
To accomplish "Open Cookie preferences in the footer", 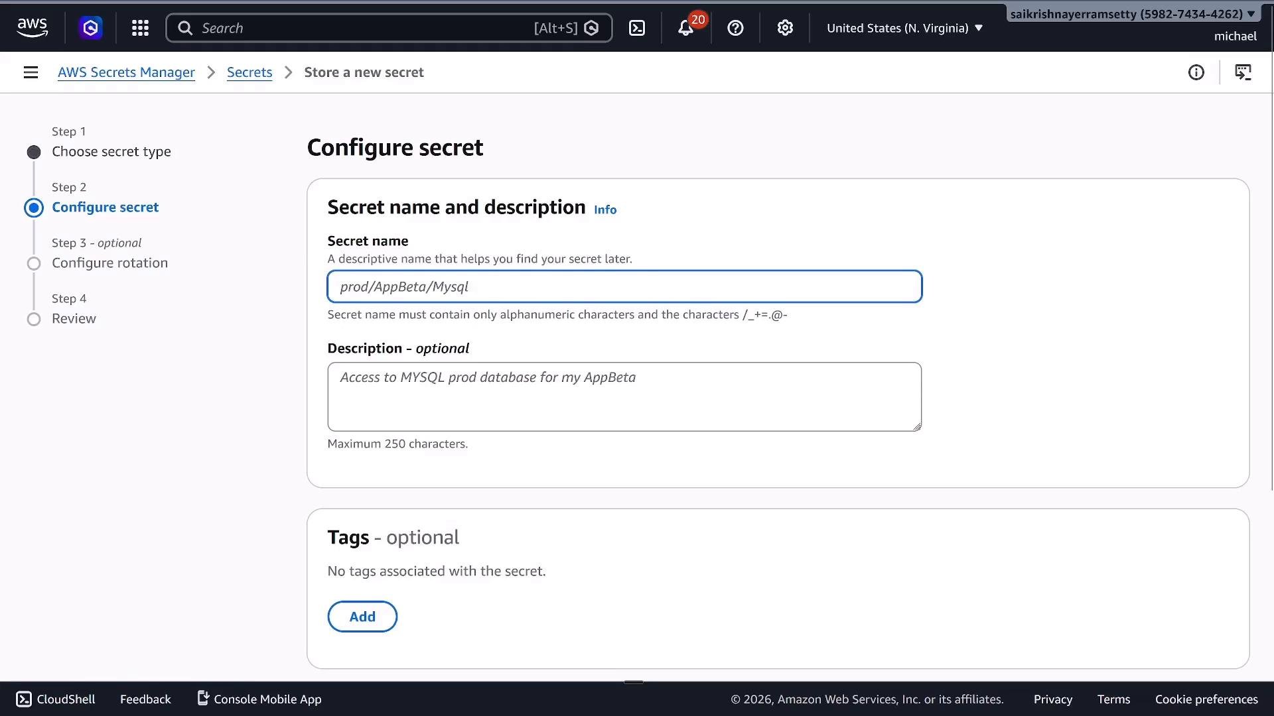I will 1206,699.
